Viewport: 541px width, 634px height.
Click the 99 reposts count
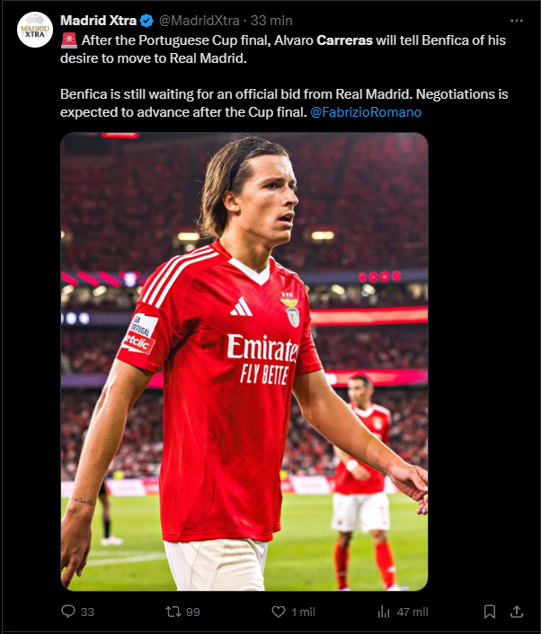192,612
